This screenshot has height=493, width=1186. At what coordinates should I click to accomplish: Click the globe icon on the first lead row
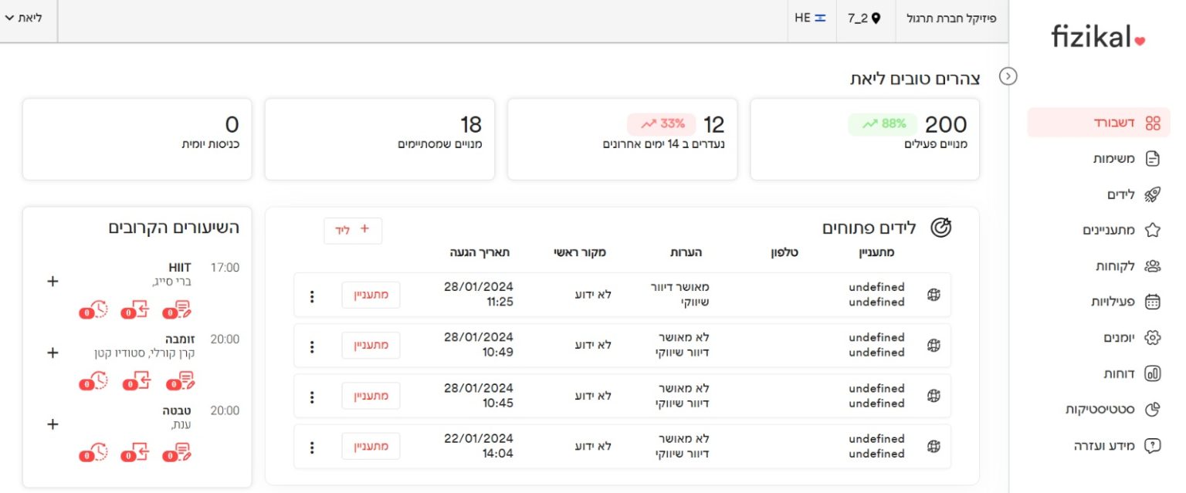[x=934, y=294]
